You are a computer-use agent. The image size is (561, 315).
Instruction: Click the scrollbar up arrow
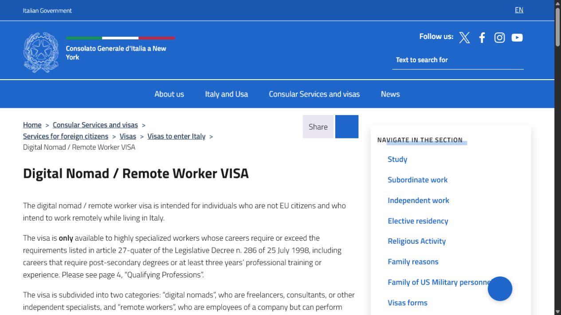point(557,3)
